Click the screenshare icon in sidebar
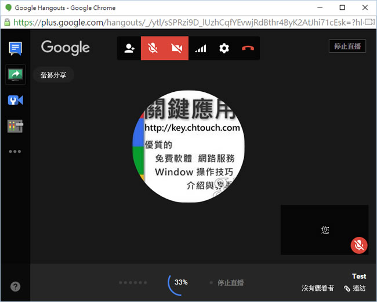Screen dimensions: 377x302 coord(16,74)
